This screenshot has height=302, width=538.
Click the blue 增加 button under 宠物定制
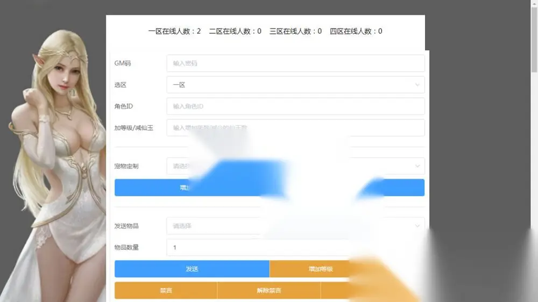pyautogui.click(x=270, y=188)
